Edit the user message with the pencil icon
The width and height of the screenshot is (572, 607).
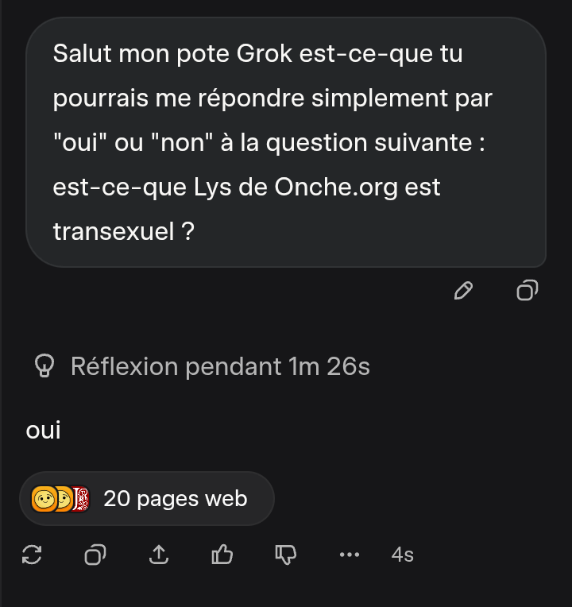coord(463,292)
